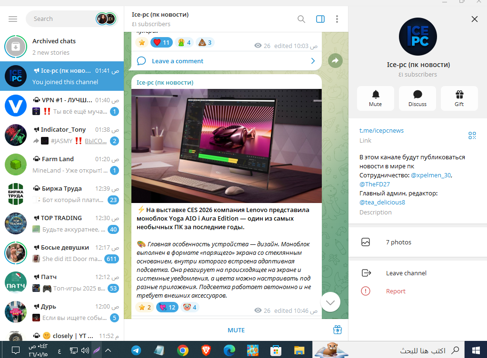Open Telegram from the taskbar
This screenshot has height=358, width=487.
pos(136,350)
